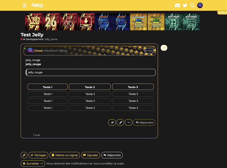The height and width of the screenshot is (168, 227).
Task: Edit the post with pencil icon
Action: click(120, 123)
